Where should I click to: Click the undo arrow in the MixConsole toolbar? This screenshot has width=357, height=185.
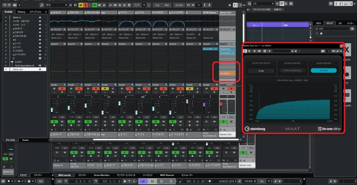tap(4, 5)
